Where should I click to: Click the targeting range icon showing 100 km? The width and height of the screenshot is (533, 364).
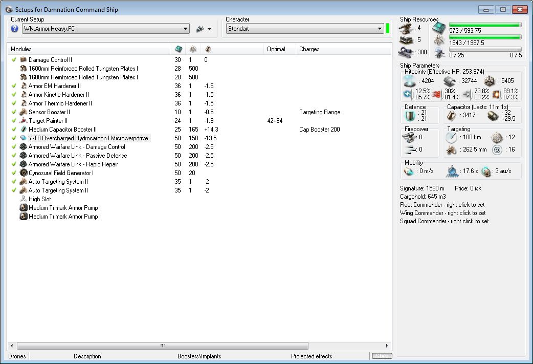pos(451,137)
